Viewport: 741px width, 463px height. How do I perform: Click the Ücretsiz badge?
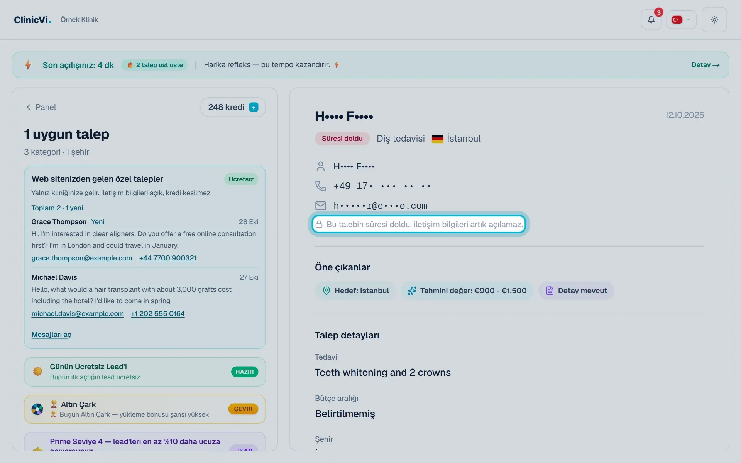click(x=241, y=179)
